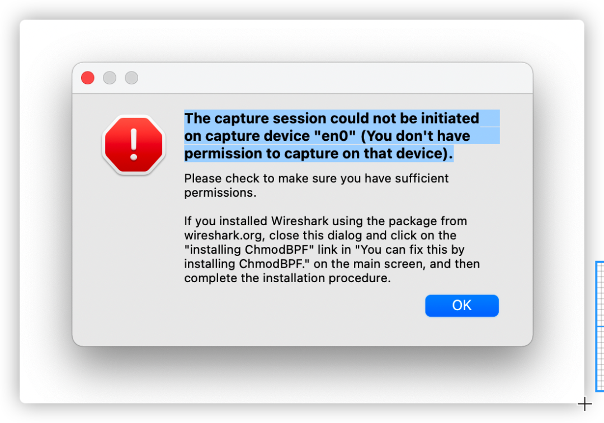Image resolution: width=604 pixels, height=423 pixels.
Task: Click the "en0" device name in heading
Action: pyautogui.click(x=335, y=136)
